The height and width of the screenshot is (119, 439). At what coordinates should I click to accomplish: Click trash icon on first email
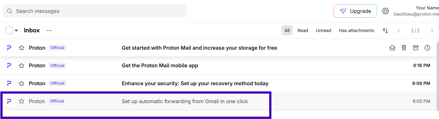coord(404,48)
